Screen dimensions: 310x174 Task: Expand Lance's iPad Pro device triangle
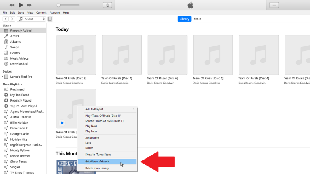(x=2, y=77)
